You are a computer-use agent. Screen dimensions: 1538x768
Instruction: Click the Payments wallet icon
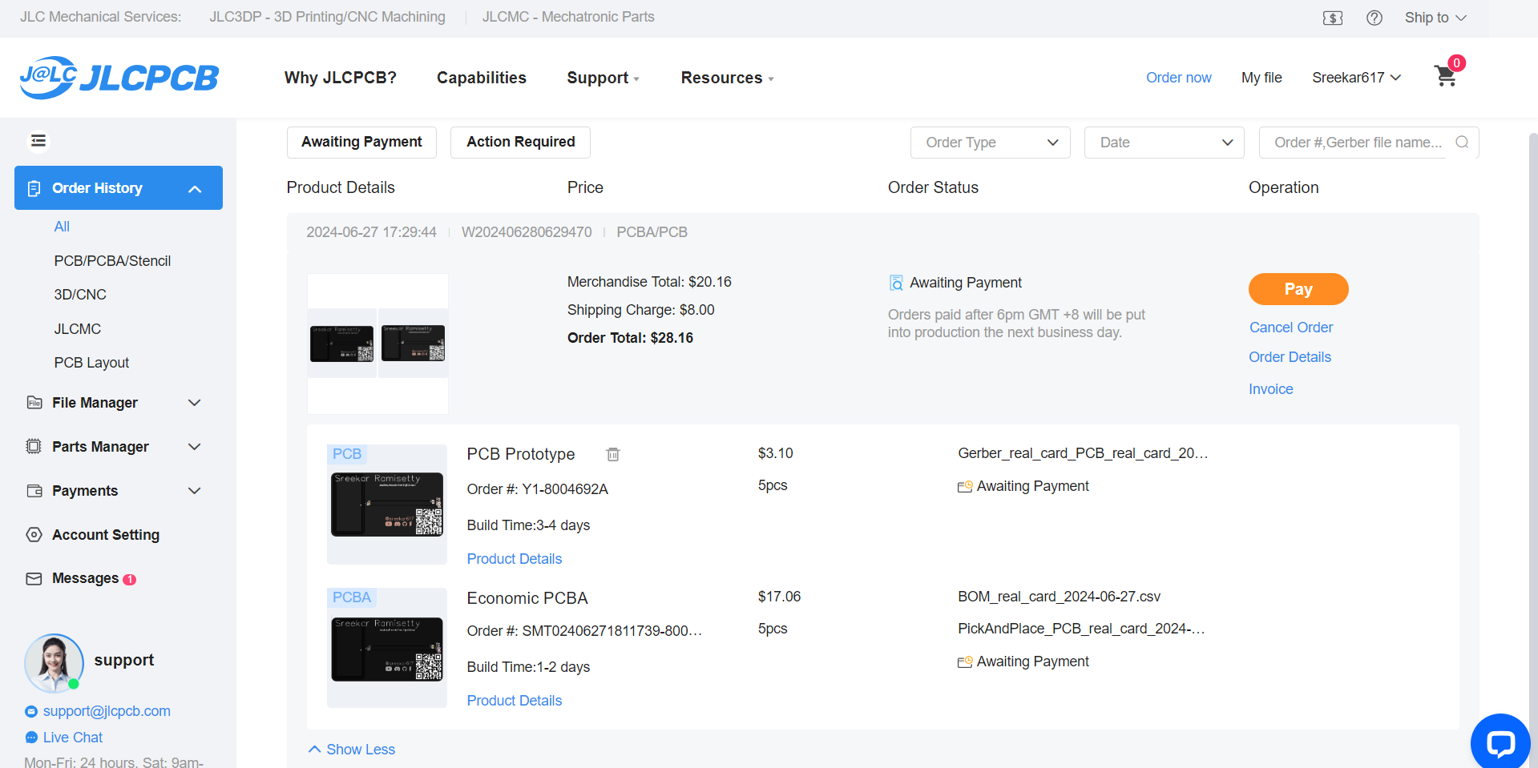[x=34, y=490]
